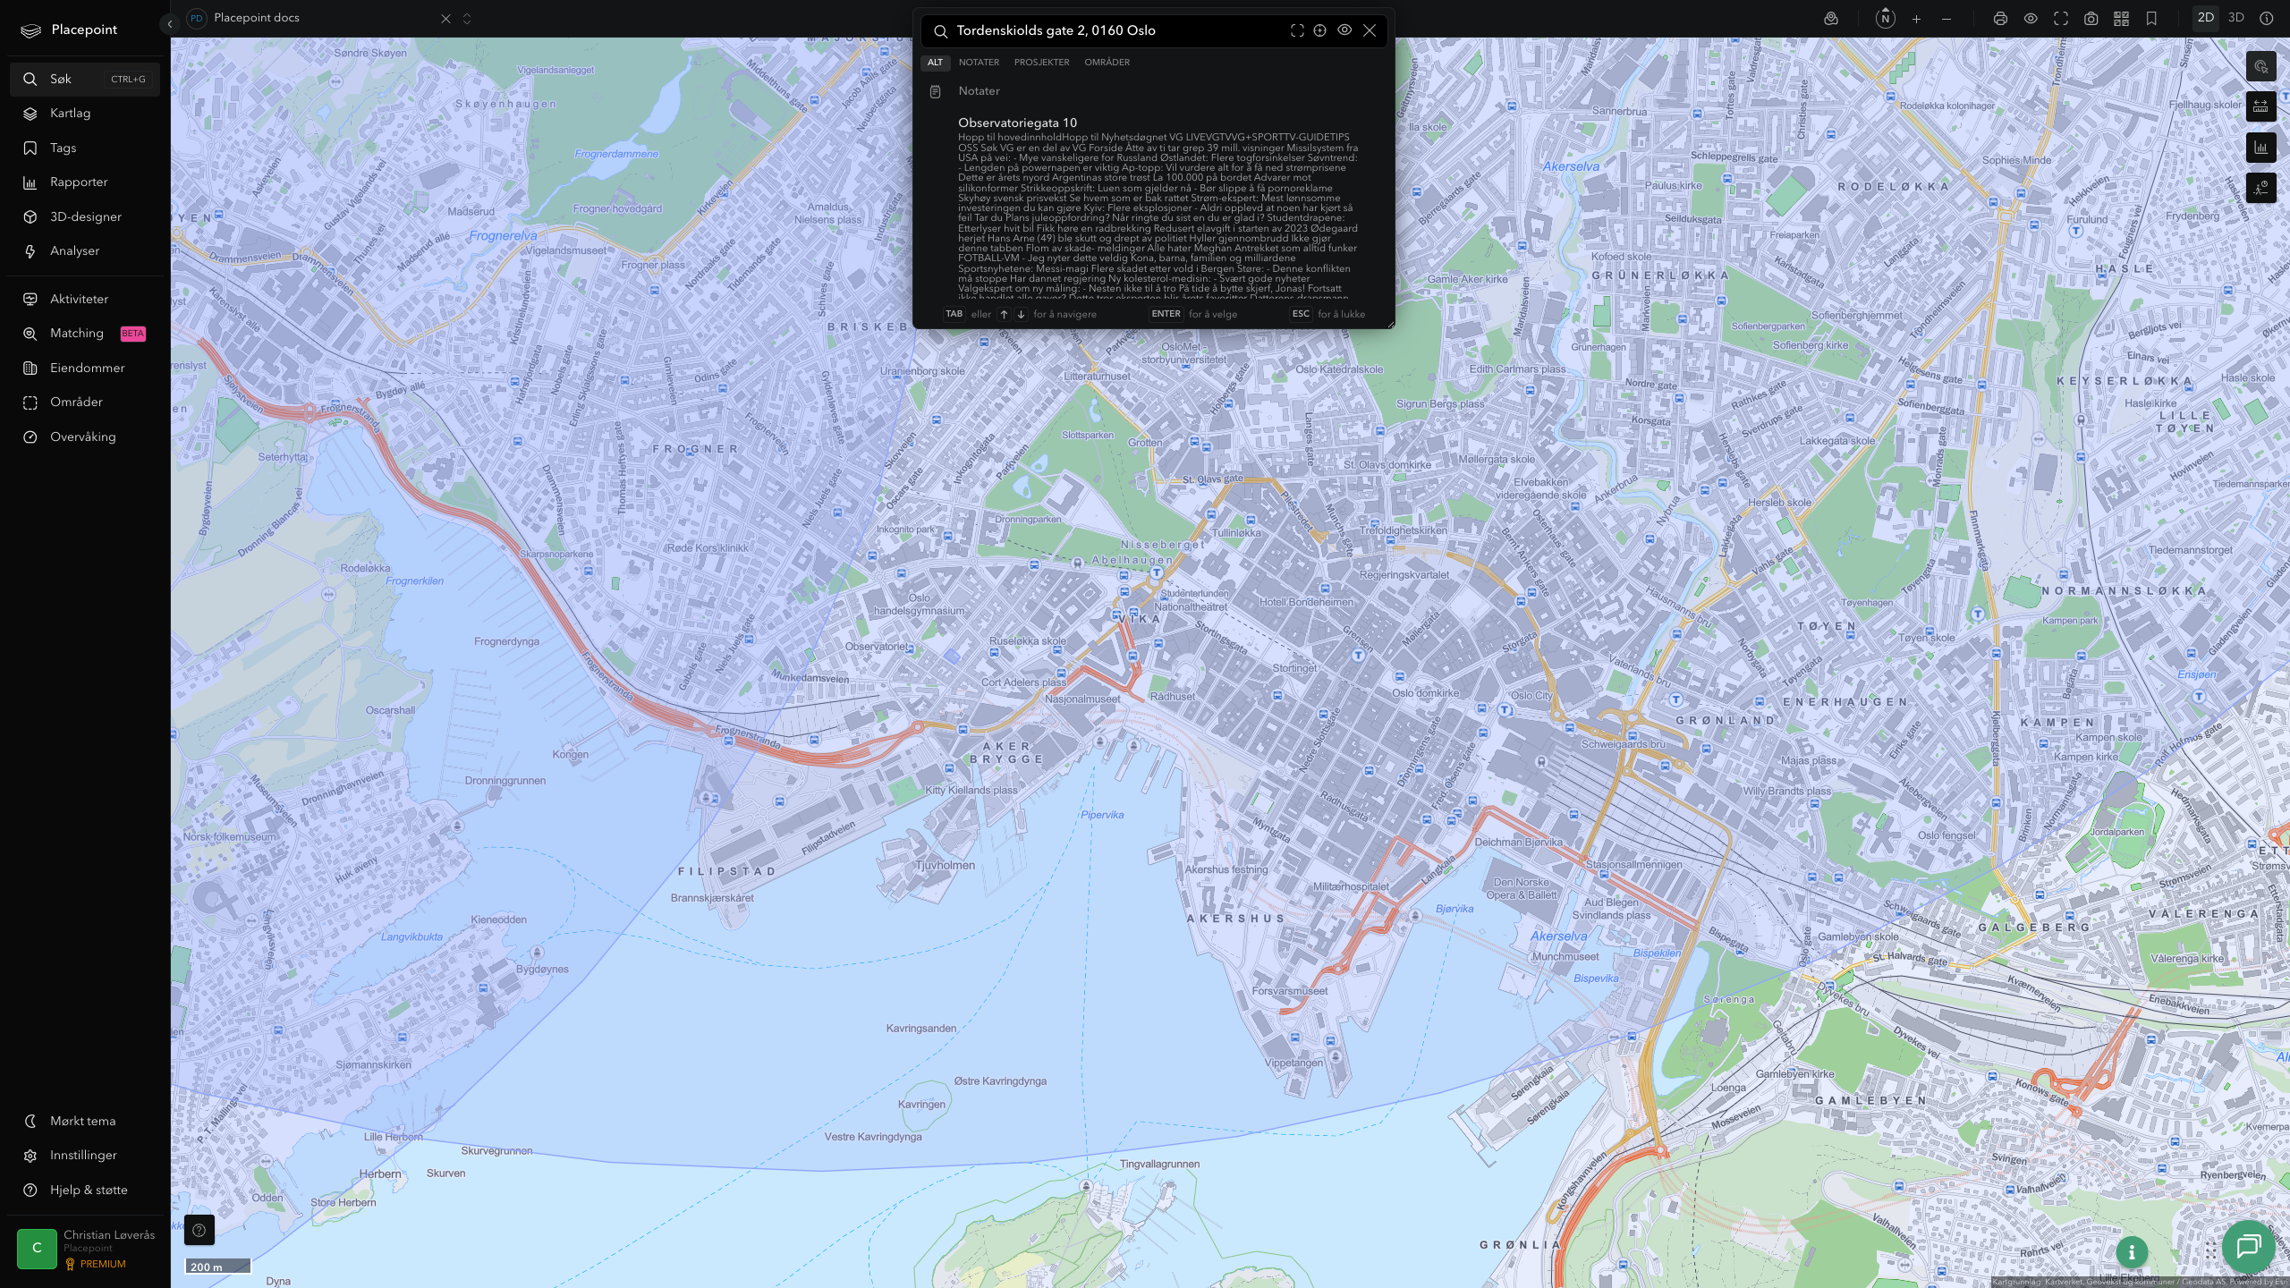This screenshot has height=1288, width=2290.
Task: Click the locate target icon in search bar
Action: tap(1319, 30)
